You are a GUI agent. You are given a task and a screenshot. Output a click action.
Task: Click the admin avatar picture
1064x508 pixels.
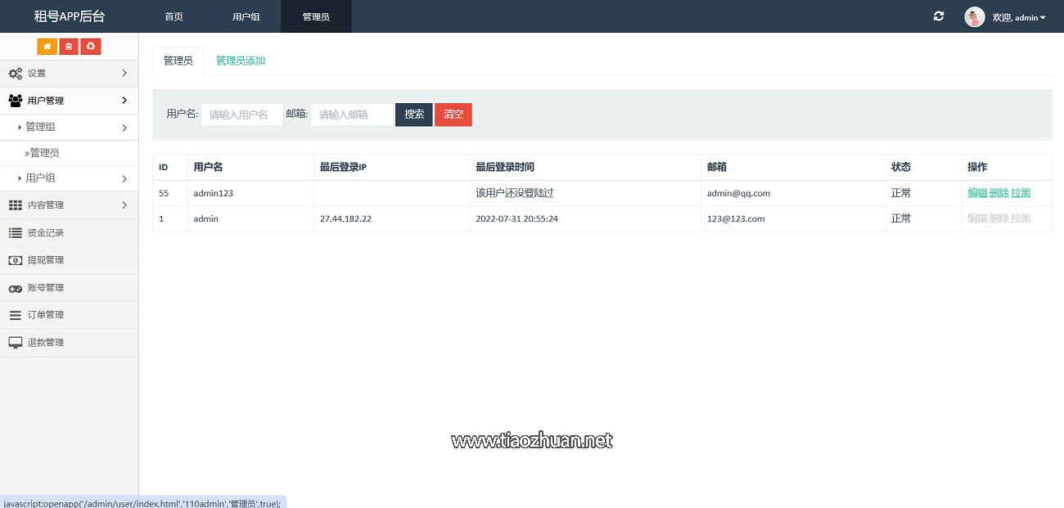pos(974,17)
